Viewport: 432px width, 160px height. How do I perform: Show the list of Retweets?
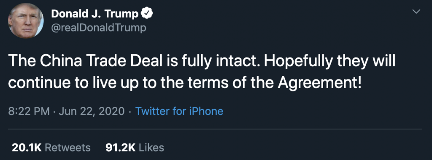coord(67,148)
